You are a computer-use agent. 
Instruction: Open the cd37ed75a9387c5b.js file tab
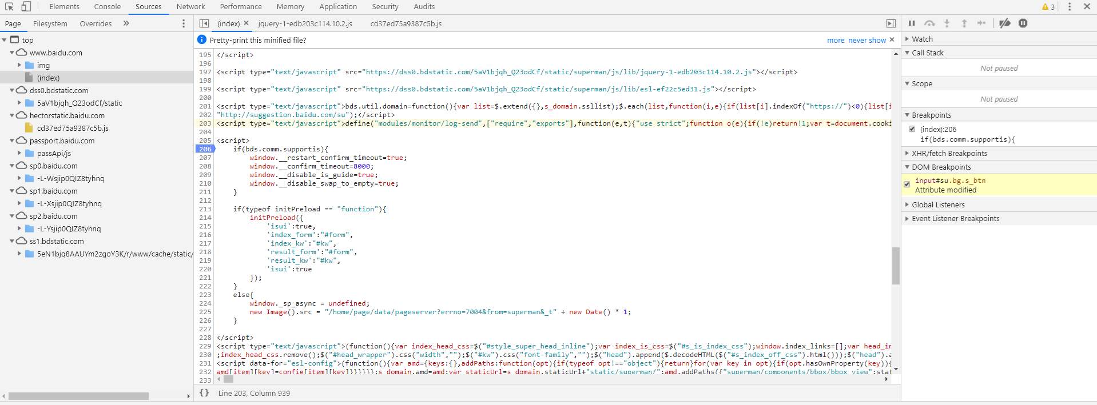[406, 23]
